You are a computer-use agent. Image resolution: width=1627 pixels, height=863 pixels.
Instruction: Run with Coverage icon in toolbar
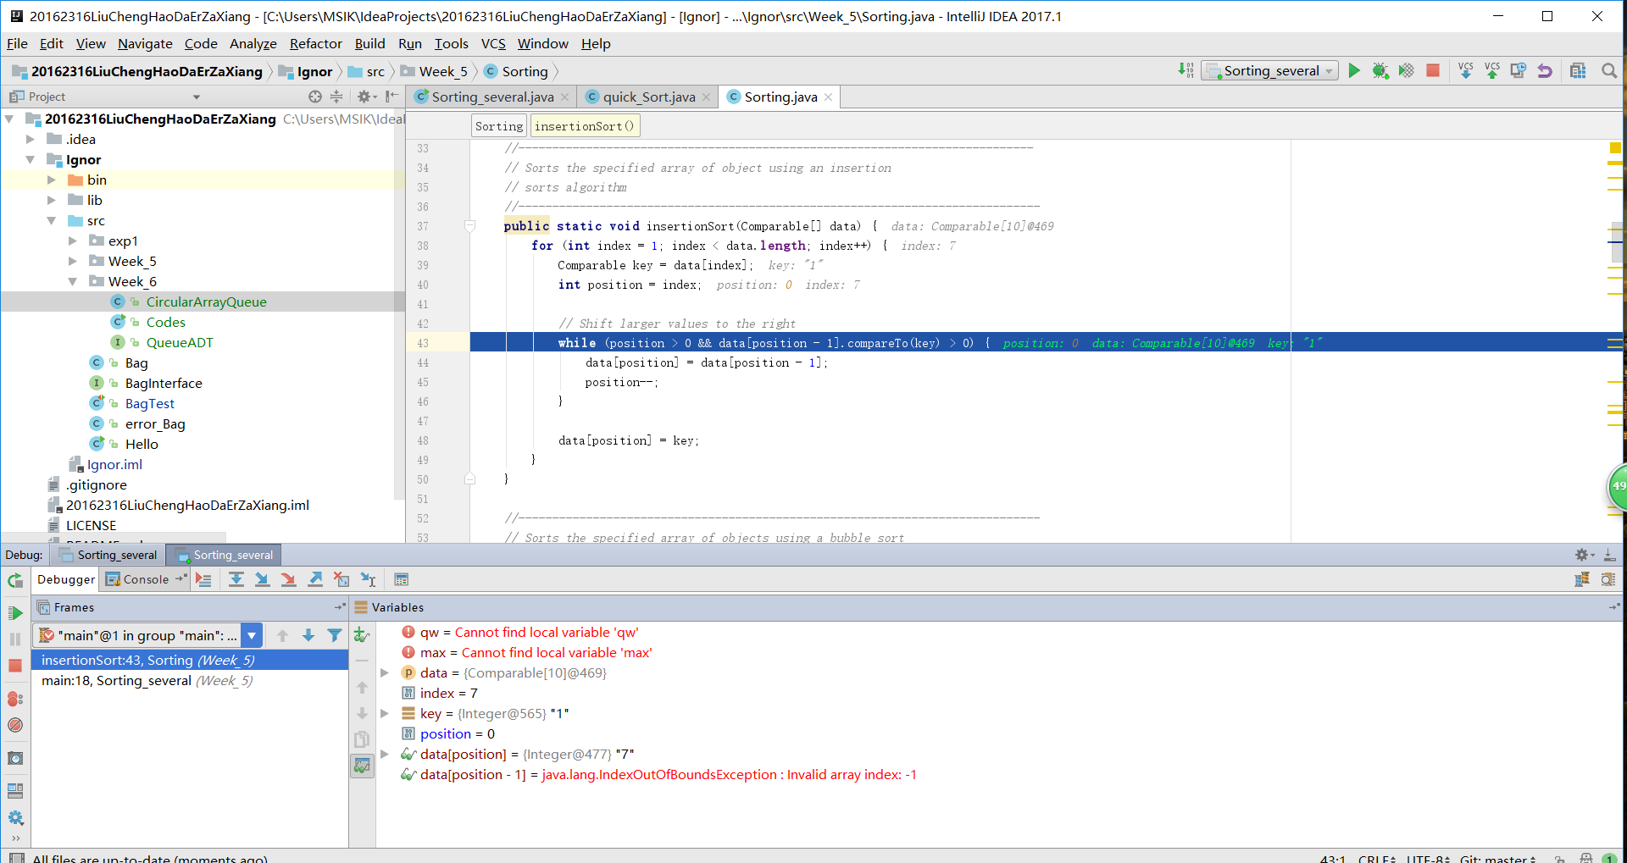[1407, 71]
